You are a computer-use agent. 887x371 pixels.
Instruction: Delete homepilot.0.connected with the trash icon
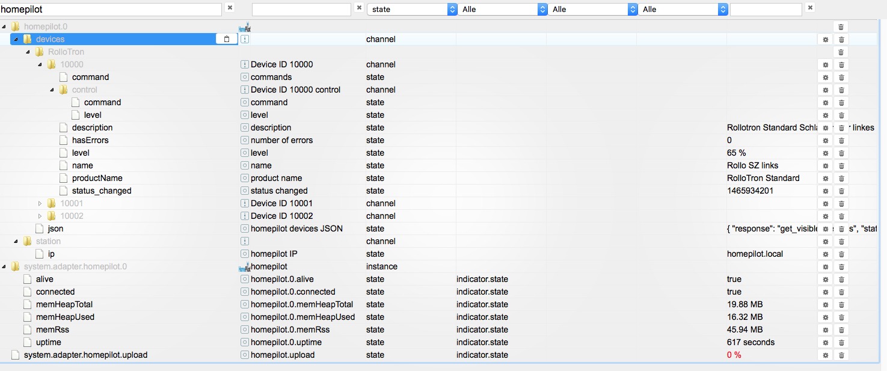click(x=841, y=292)
